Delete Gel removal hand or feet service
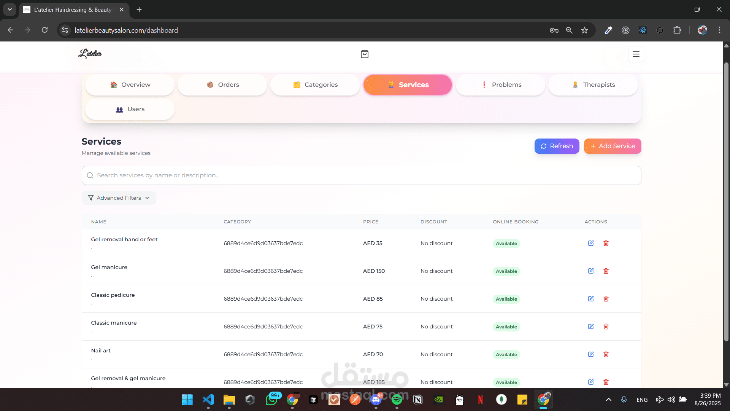The width and height of the screenshot is (730, 411). coord(606,243)
